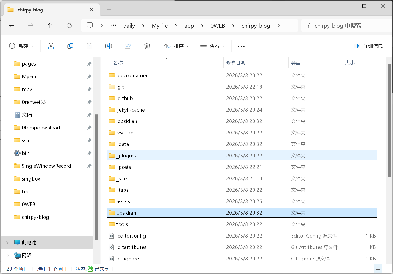Click the MyFile breadcrumb segment
Screen dimensions: 393x274
tap(160, 26)
